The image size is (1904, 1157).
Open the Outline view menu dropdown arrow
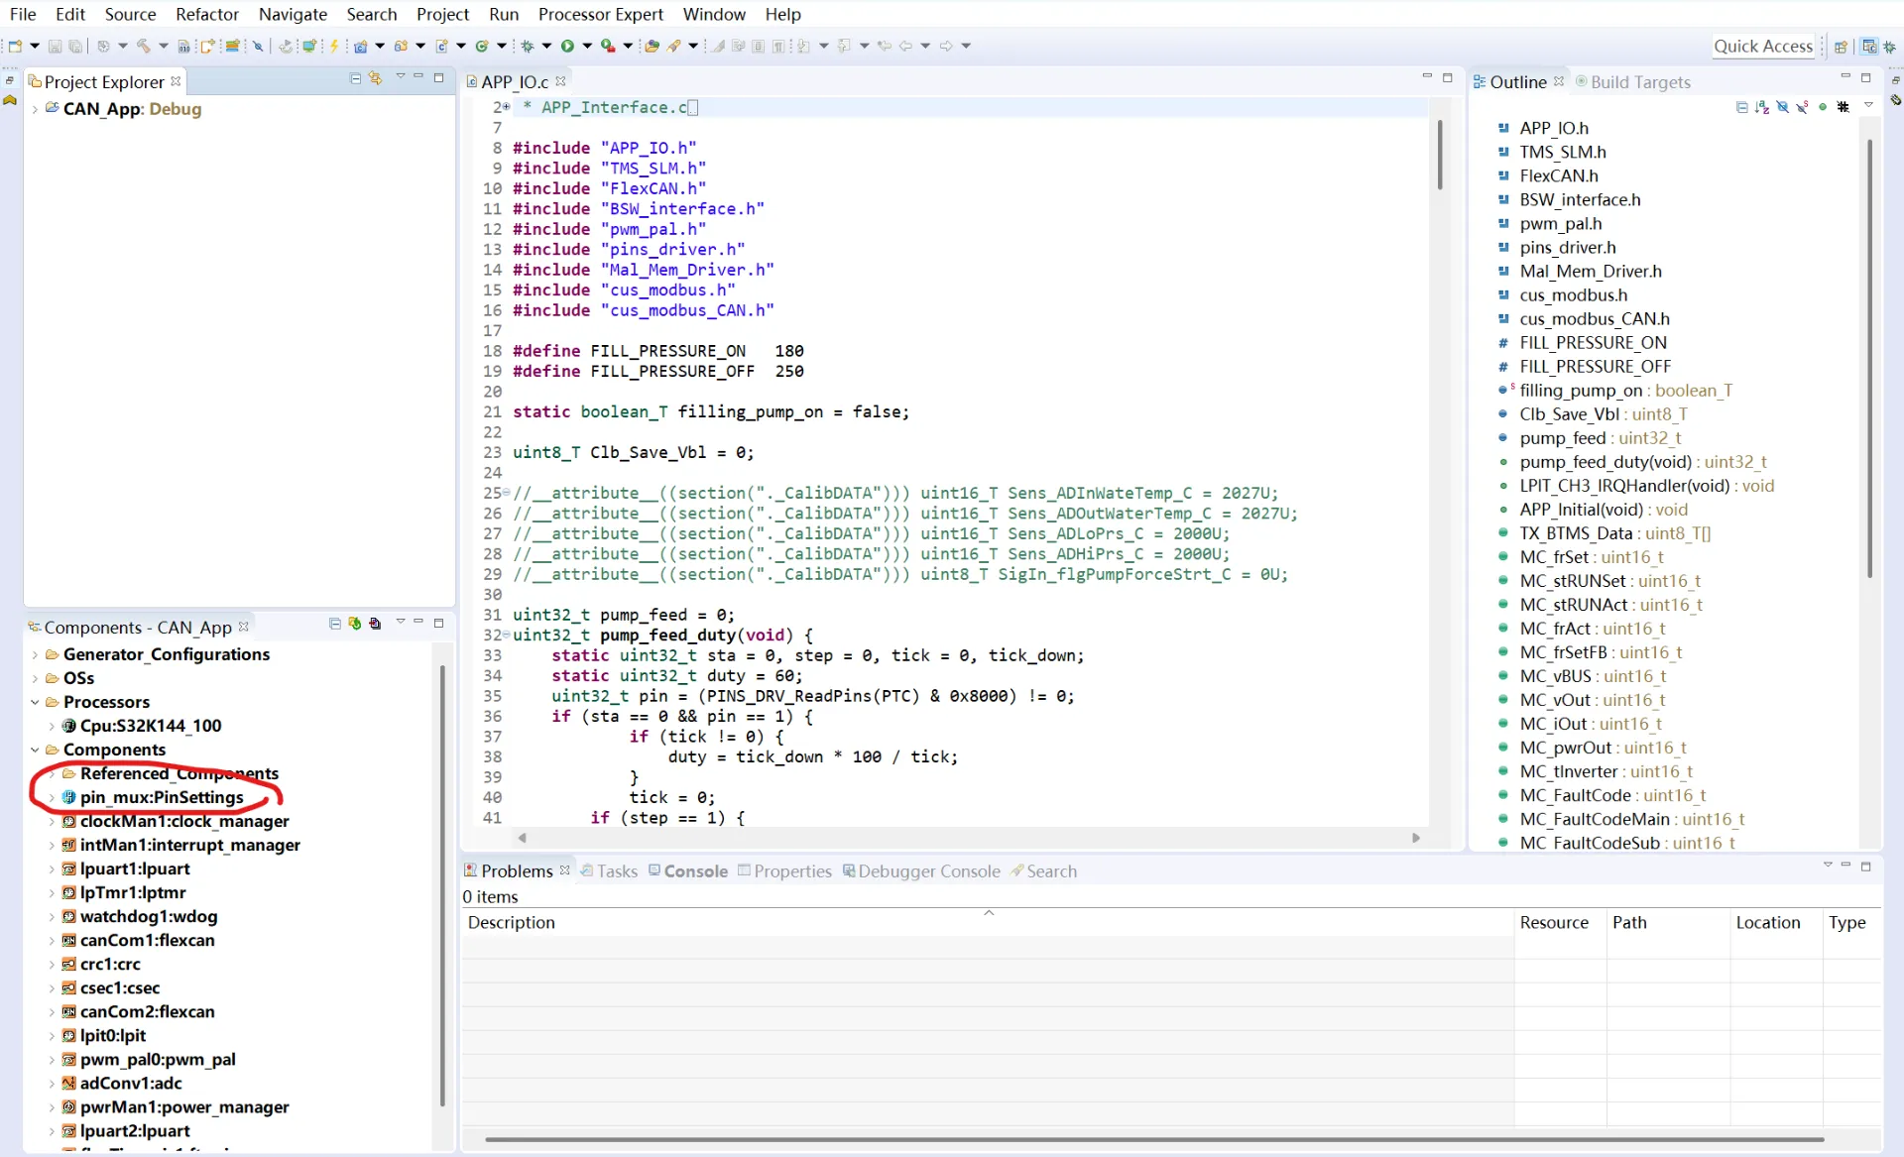[x=1868, y=105]
